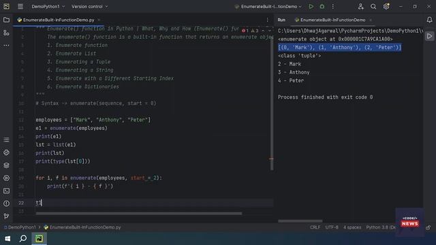Viewport: 436px width, 245px height.
Task: Click the '<class 'tuple'>' output line
Action: [x=300, y=56]
